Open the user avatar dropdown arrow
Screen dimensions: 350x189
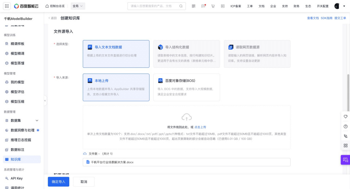click(344, 6)
